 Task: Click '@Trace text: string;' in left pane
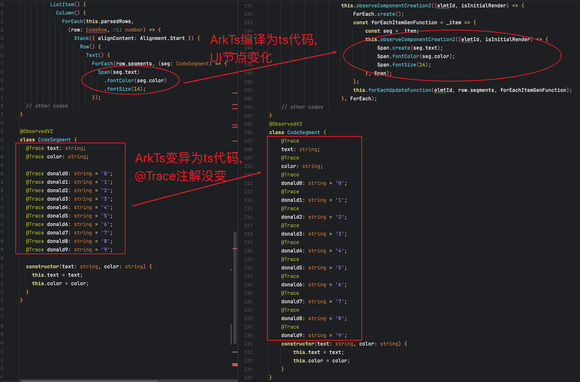coord(55,148)
